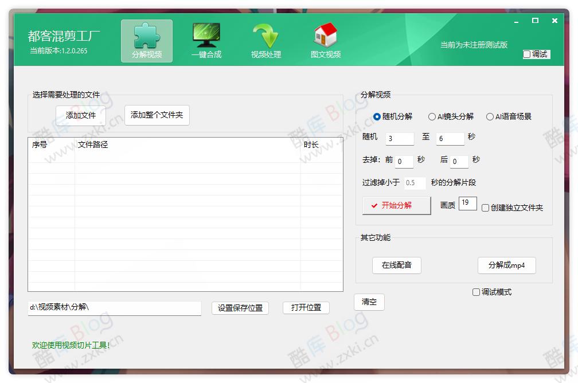
Task: Open the 在线配音 feature
Action: [x=396, y=265]
